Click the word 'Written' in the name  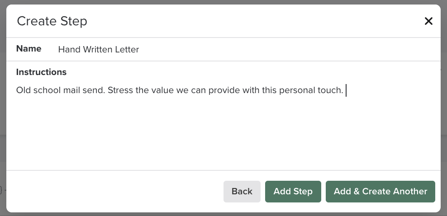(97, 50)
